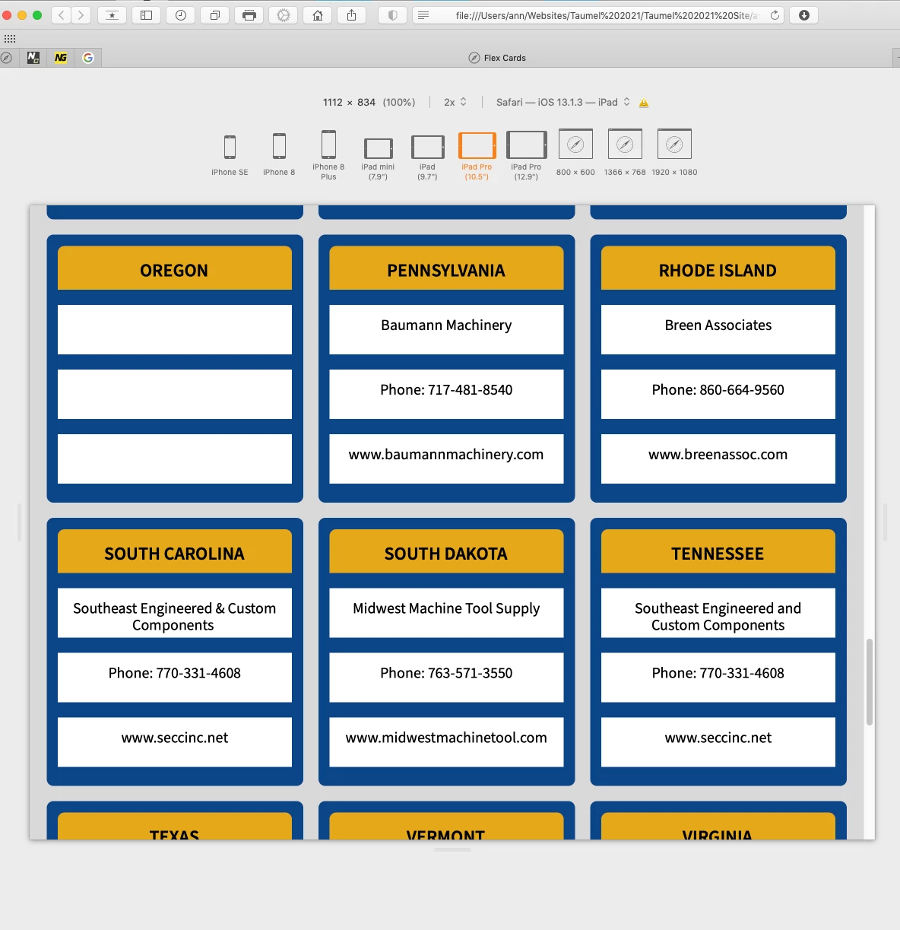Select the Flex Cards tab
The width and height of the screenshot is (900, 930).
coord(497,58)
